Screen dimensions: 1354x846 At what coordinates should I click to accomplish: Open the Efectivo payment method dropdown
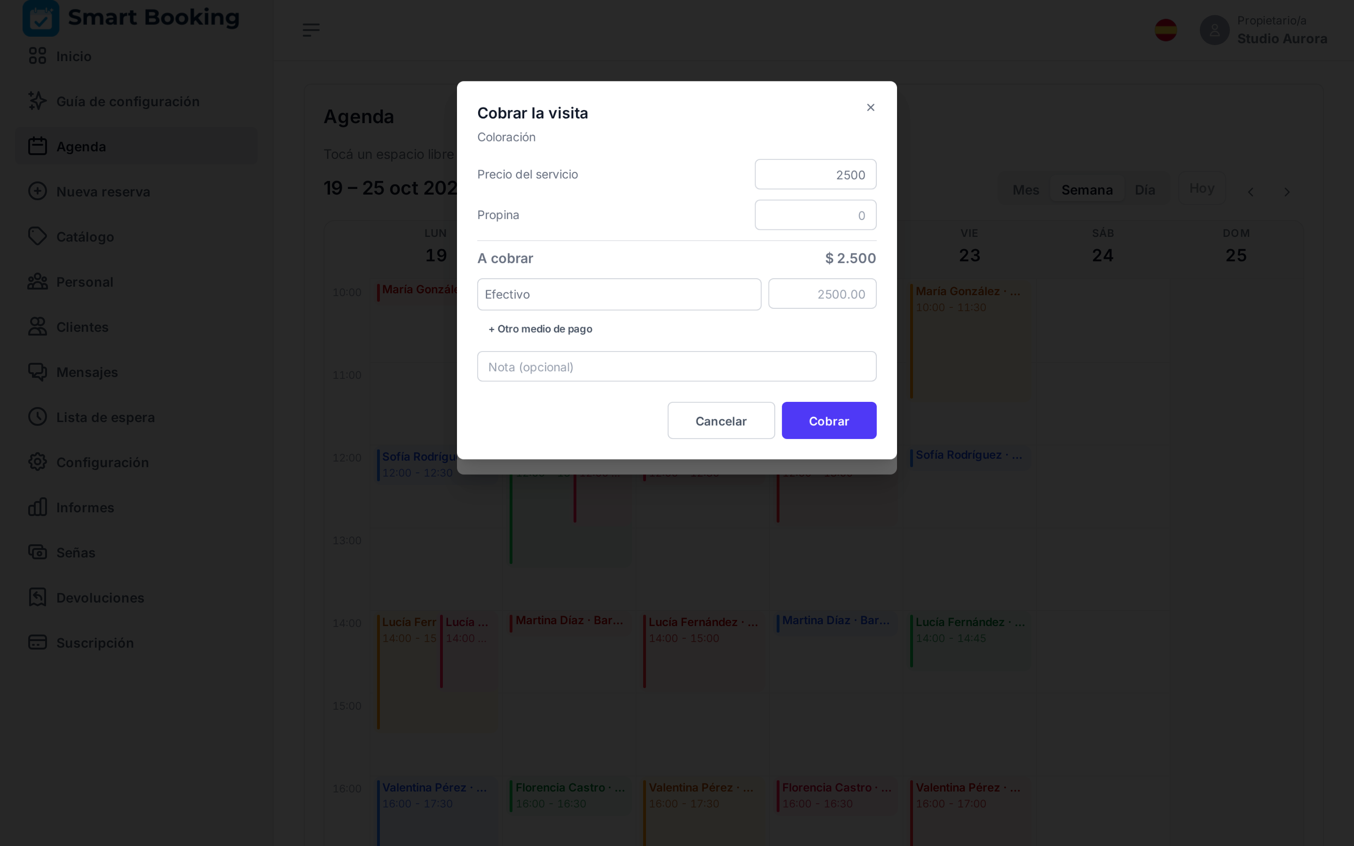tap(619, 294)
